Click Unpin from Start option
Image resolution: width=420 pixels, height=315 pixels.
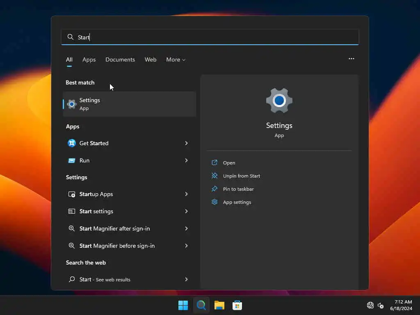pos(241,176)
